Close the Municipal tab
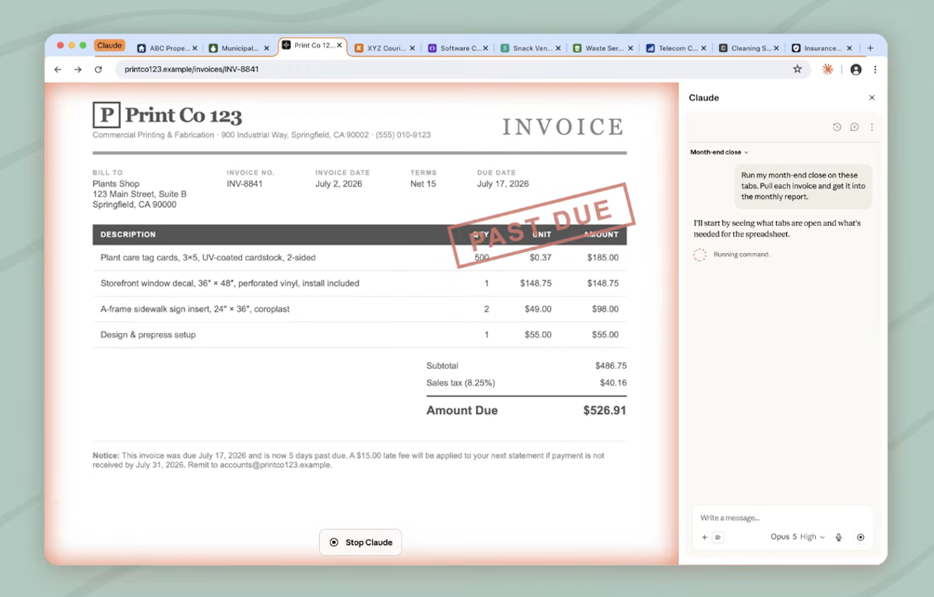Viewport: 934px width, 597px height. 266,48
